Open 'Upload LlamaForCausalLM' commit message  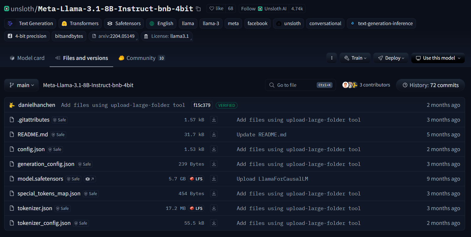(272, 179)
